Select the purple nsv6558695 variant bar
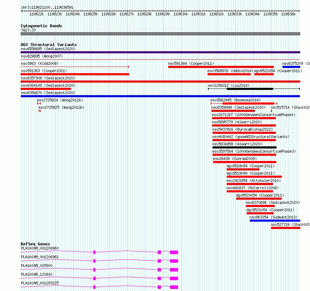The image size is (310, 291). [x=160, y=52]
